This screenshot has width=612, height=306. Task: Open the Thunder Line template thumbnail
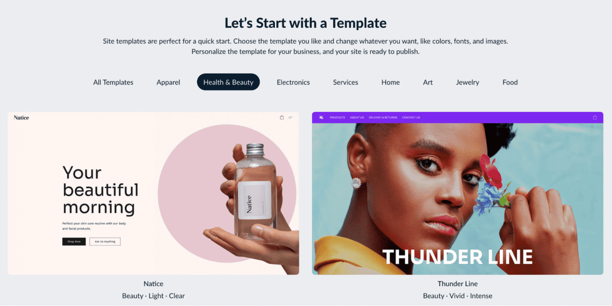(x=457, y=193)
